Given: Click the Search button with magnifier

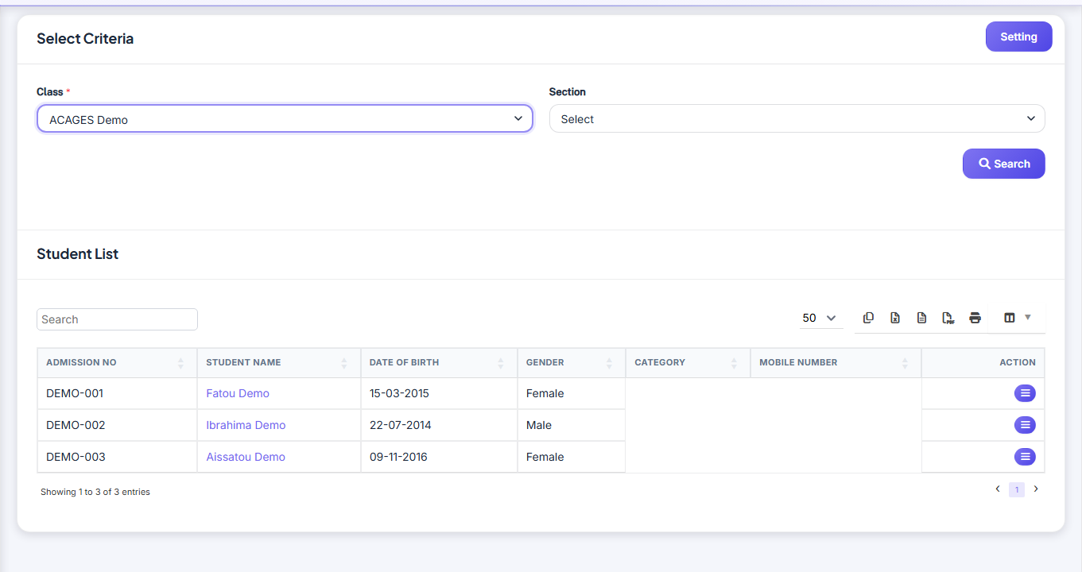Looking at the screenshot, I should [1003, 164].
